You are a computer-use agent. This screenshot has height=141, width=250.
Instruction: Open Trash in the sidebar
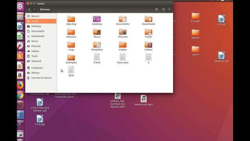click(41, 56)
